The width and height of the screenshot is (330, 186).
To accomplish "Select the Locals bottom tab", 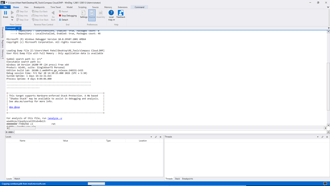I will pos(9,179).
